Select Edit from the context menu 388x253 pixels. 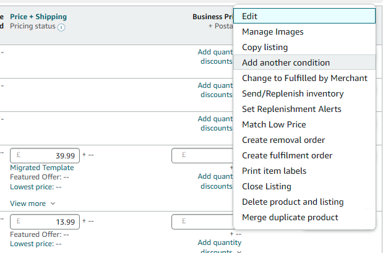point(250,16)
